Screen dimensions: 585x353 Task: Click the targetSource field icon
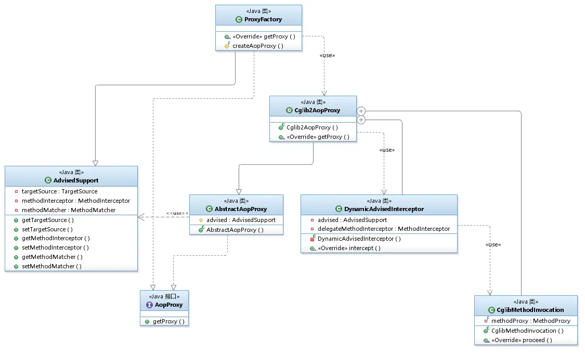click(16, 191)
